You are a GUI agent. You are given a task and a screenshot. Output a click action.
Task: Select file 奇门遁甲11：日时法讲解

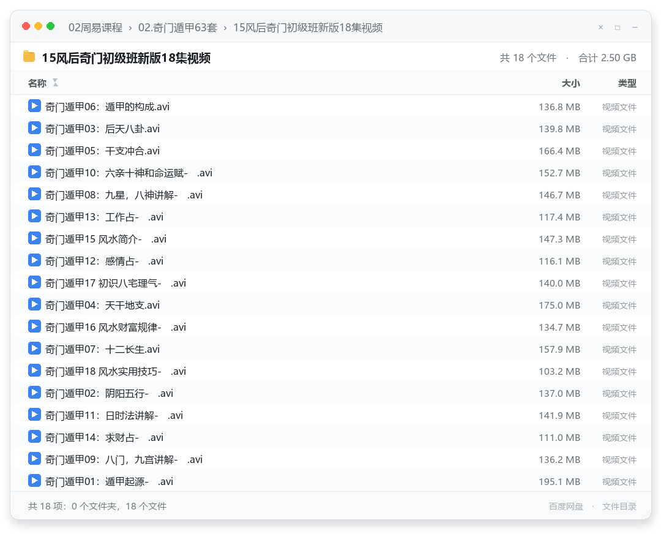point(330,415)
